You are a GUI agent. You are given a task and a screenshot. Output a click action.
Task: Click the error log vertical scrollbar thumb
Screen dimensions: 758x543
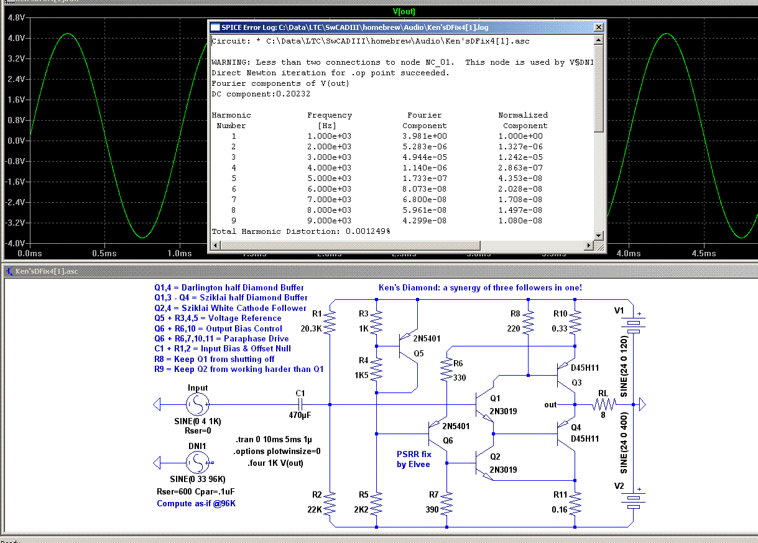598,88
